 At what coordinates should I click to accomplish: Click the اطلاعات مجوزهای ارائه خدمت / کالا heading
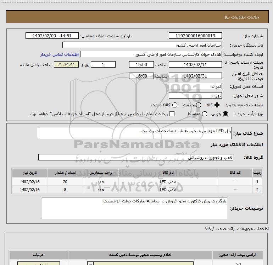pyautogui.click(x=237, y=229)
